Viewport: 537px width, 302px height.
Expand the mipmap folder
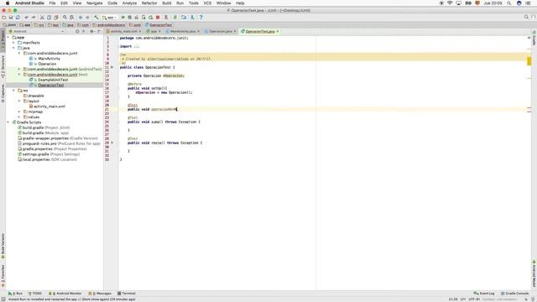tap(19, 112)
